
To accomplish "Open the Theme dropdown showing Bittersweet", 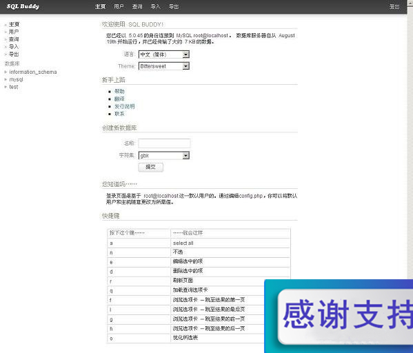I will (x=164, y=66).
